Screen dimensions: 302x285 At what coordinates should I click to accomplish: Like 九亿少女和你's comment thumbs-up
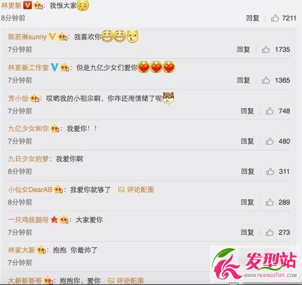pyautogui.click(x=270, y=141)
